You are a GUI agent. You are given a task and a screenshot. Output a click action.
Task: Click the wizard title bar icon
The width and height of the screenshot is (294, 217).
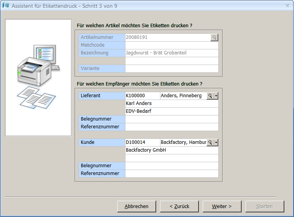point(6,5)
